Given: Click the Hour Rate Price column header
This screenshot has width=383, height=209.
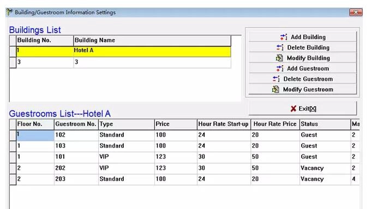Looking at the screenshot, I should [x=276, y=124].
